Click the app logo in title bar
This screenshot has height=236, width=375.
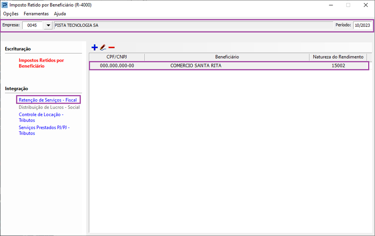coord(5,5)
